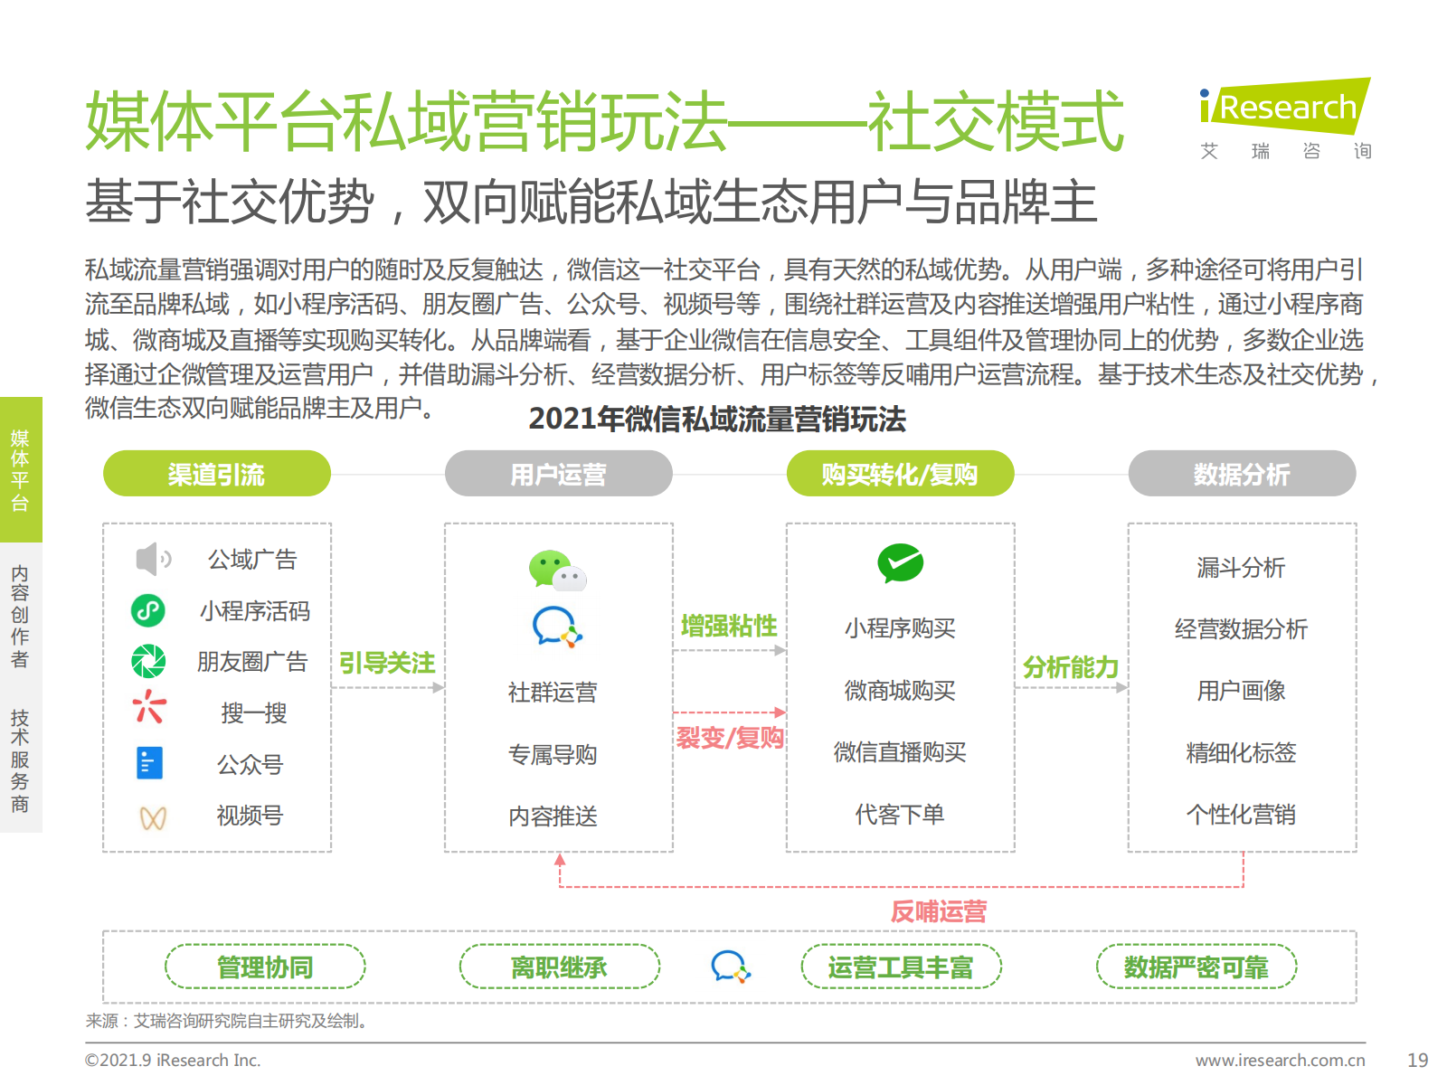
Task: Click the green headline 媒体平台私域营销玩法——社交模式
Action: (x=604, y=121)
